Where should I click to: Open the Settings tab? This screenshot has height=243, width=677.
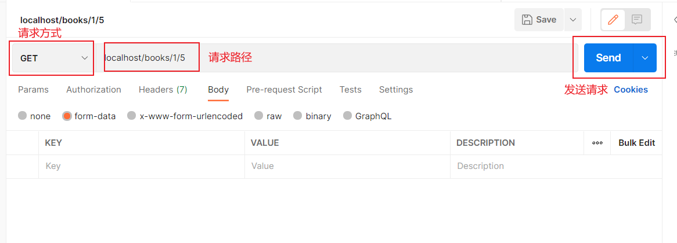click(396, 90)
